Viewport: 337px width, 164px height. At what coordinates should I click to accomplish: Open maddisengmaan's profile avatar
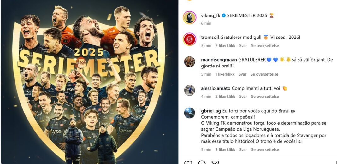[x=190, y=61]
